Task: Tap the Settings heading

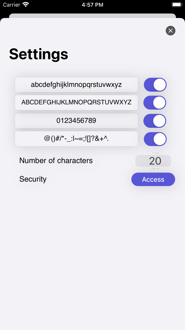Action: (39, 54)
